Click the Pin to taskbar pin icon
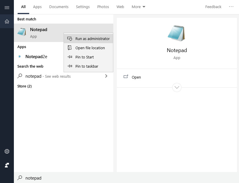 (x=70, y=66)
